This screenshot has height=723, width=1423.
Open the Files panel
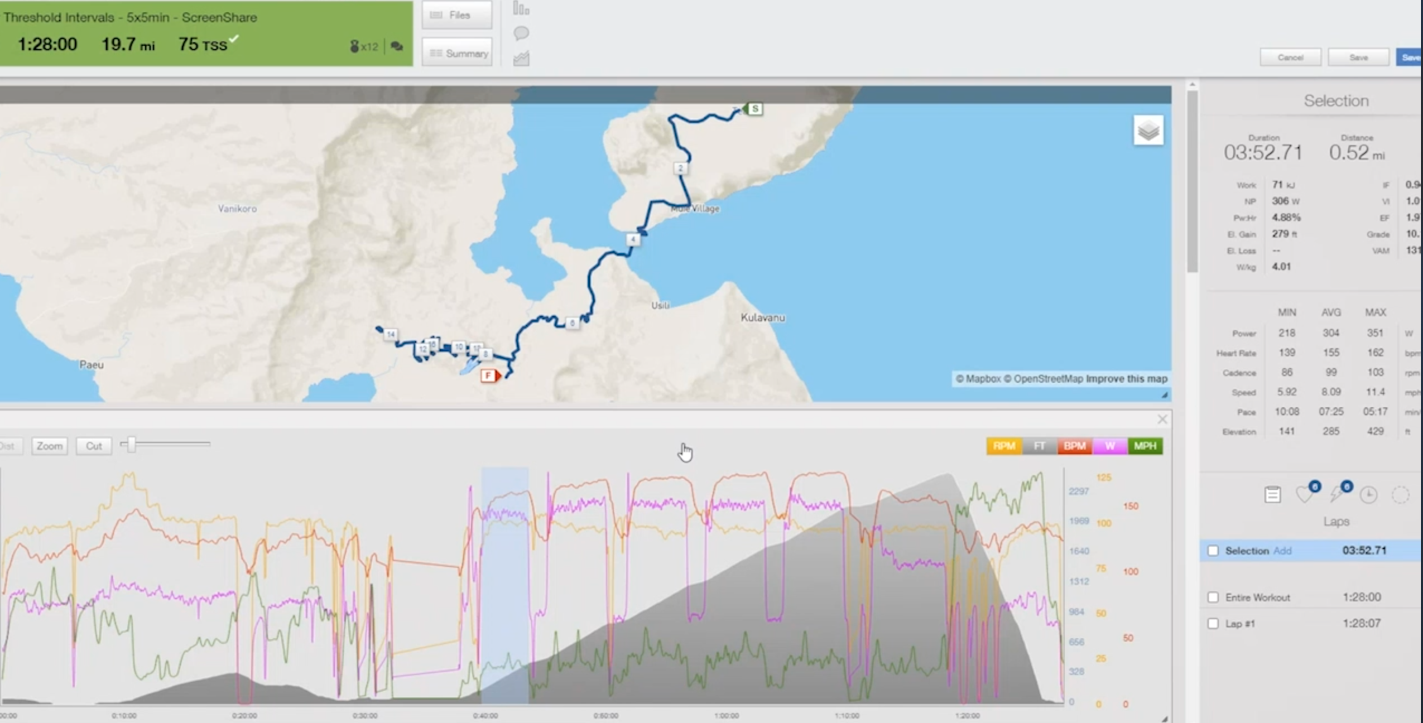coord(456,15)
